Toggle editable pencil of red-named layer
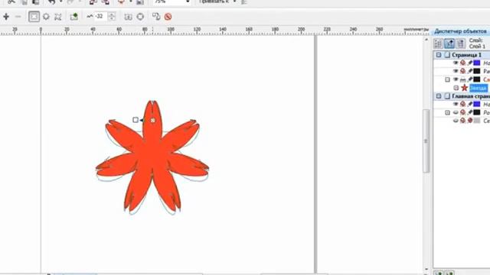This screenshot has height=275, width=490. pyautogui.click(x=469, y=79)
